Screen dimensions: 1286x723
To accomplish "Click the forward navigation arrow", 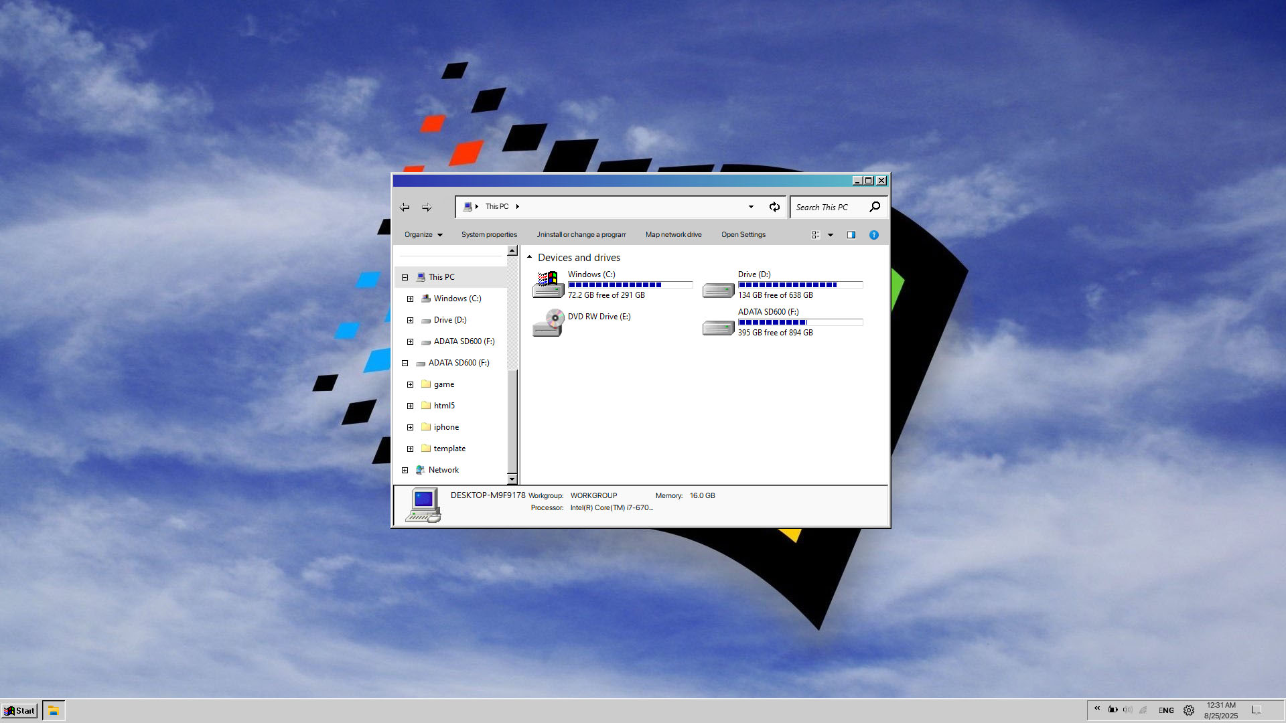I will [427, 208].
